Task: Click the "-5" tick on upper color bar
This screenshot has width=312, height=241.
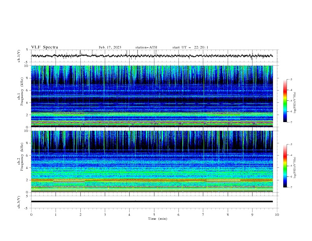Action: click(290, 101)
